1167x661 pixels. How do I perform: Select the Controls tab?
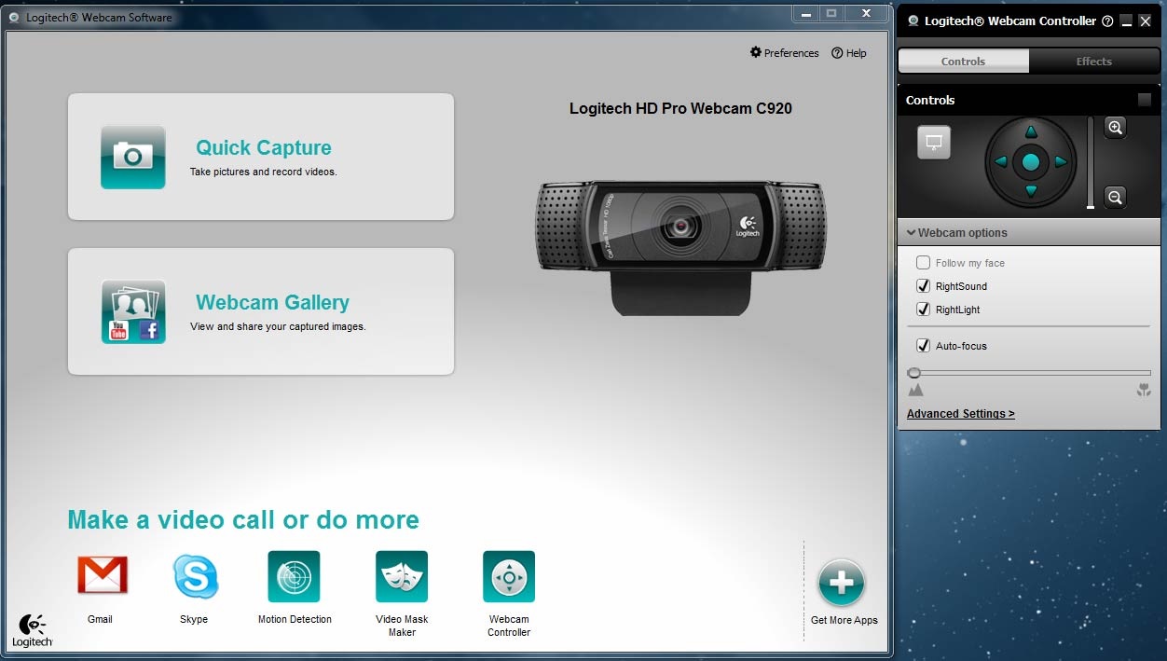pyautogui.click(x=963, y=61)
